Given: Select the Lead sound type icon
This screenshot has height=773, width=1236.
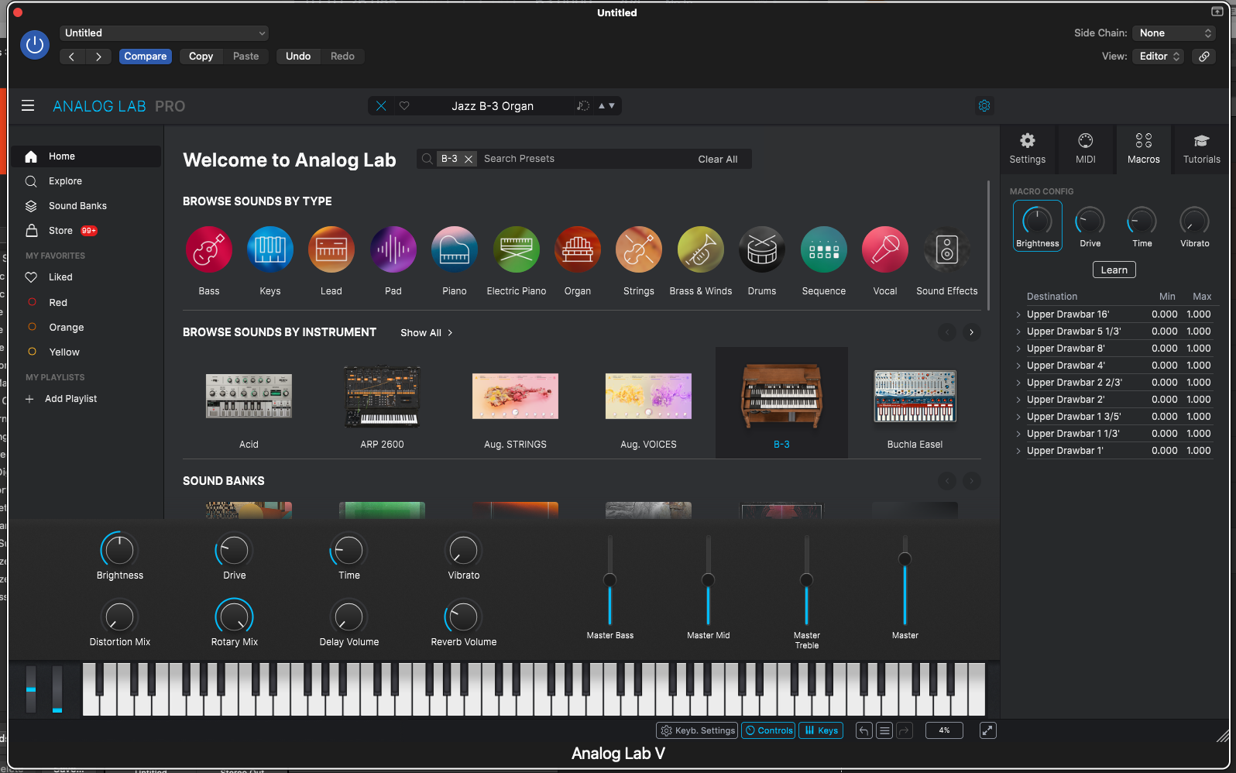Looking at the screenshot, I should click(331, 249).
